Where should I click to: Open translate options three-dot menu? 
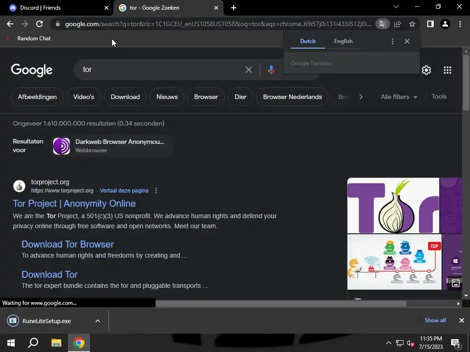[393, 41]
